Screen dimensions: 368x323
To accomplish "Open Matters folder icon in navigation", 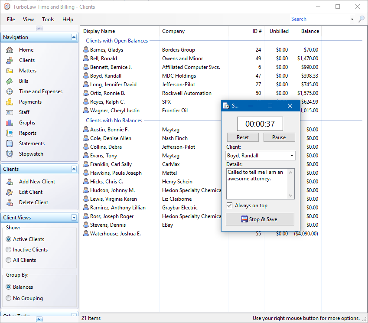I will pos(10,71).
